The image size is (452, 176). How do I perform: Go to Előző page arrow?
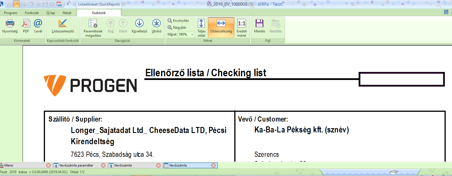tap(123, 26)
